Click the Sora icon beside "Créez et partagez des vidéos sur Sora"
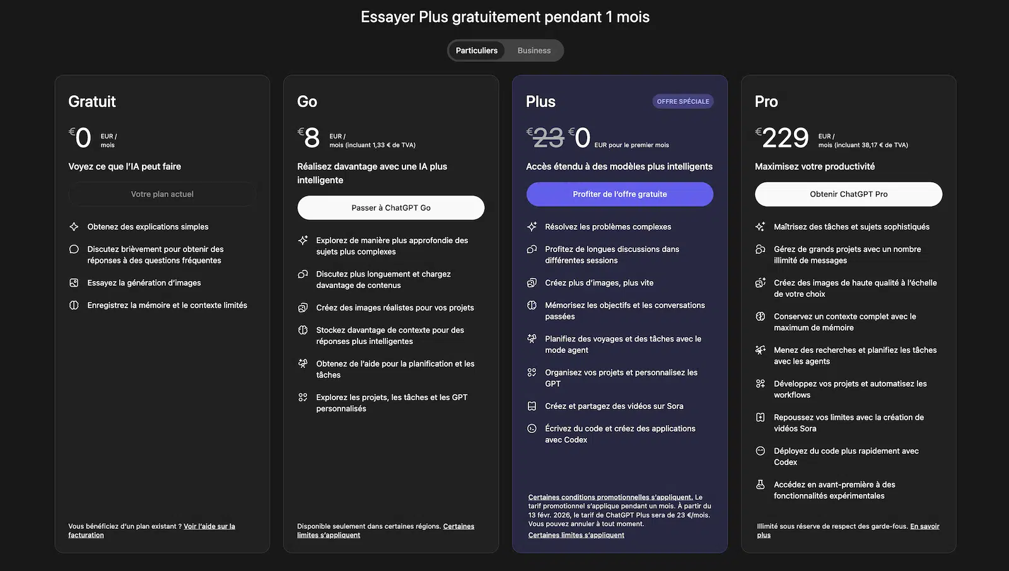Screen dimensions: 1009x571 532,406
